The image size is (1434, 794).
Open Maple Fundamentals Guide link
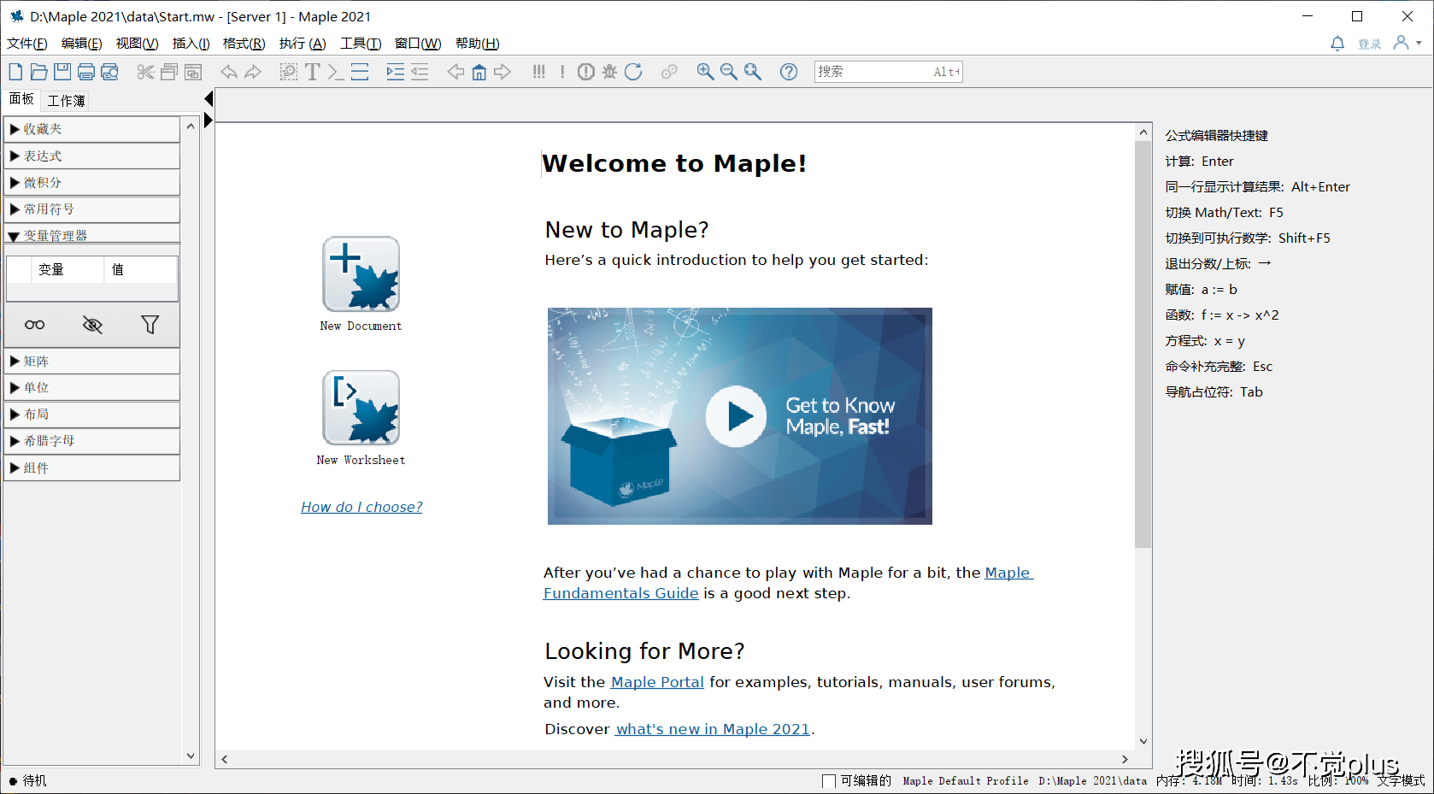621,593
